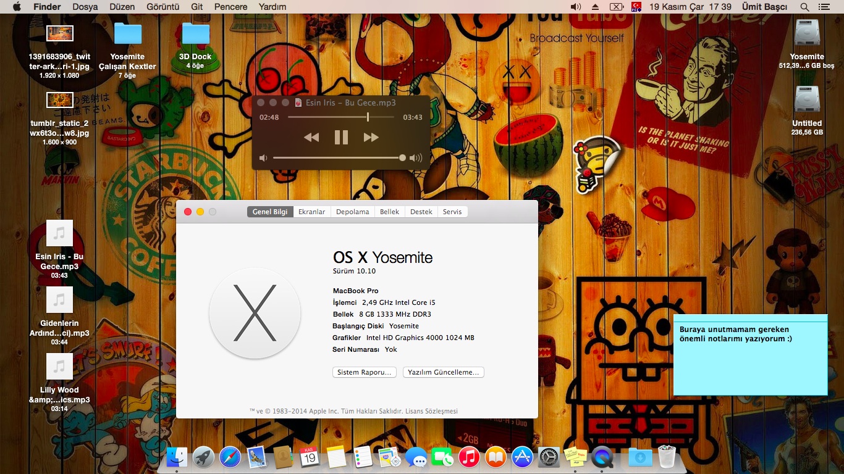Screen dimensions: 844x474
Task: Open Ümit Başcı user menu
Action: [764, 7]
